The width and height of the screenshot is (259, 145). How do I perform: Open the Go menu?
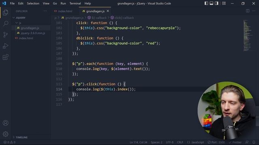pyautogui.click(x=55, y=3)
